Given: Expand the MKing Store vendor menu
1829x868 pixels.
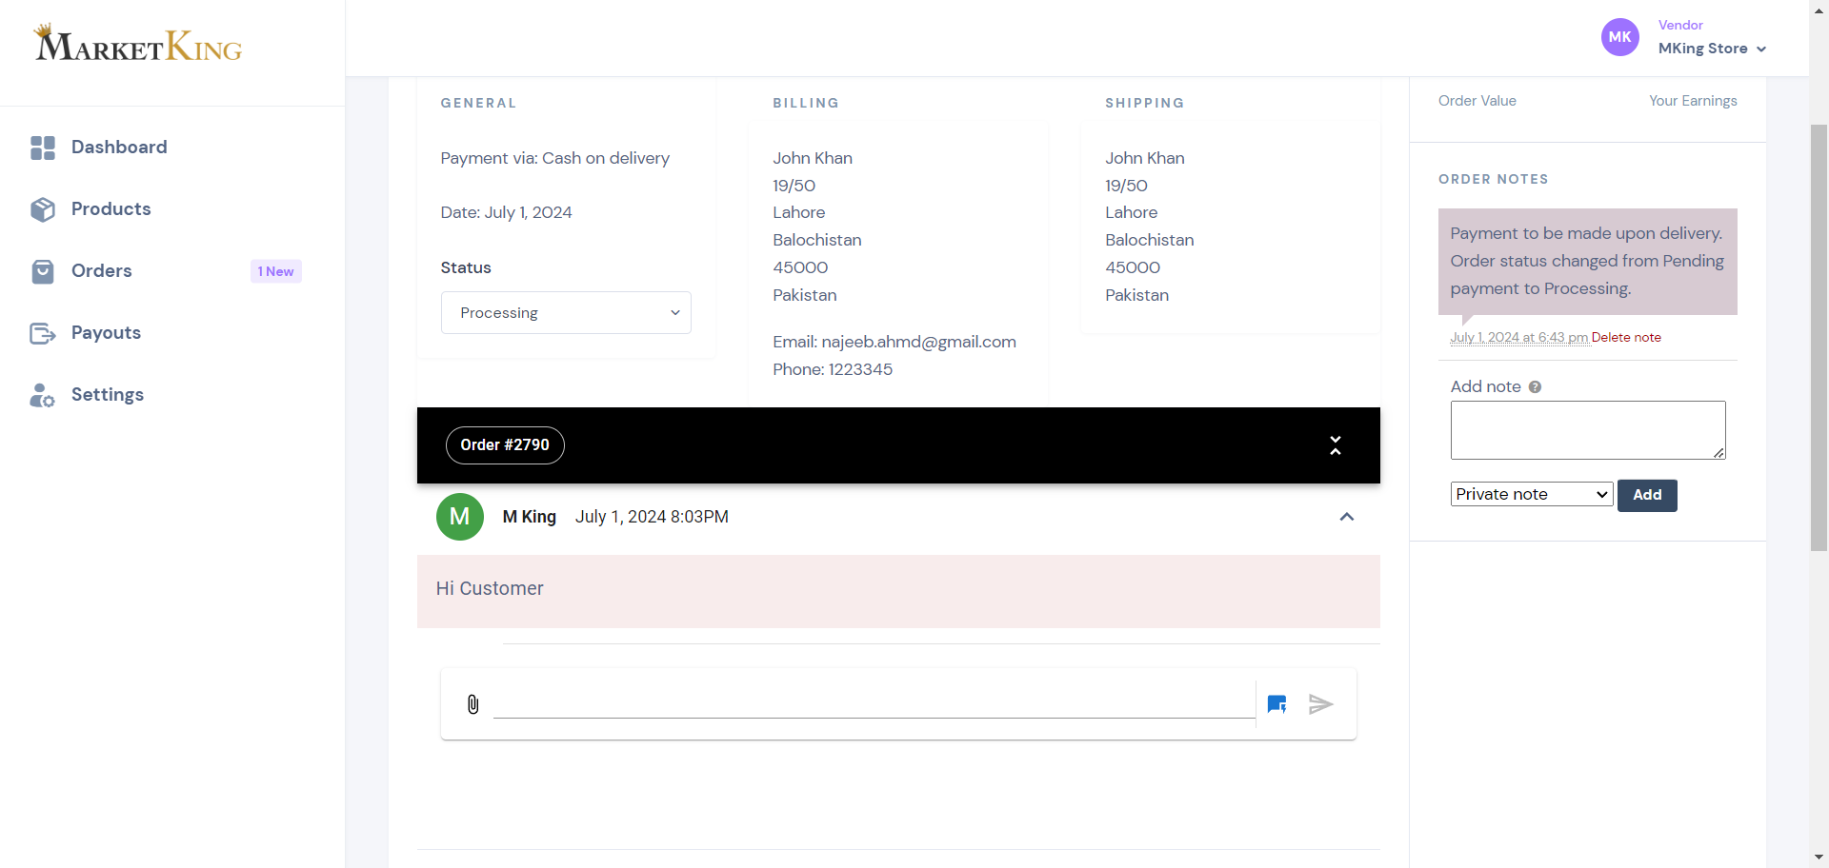Looking at the screenshot, I should click(1712, 49).
